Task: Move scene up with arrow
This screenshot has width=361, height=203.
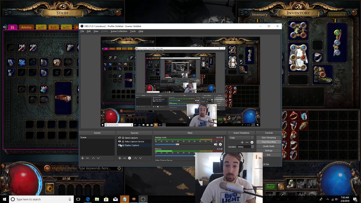Action: (93, 158)
